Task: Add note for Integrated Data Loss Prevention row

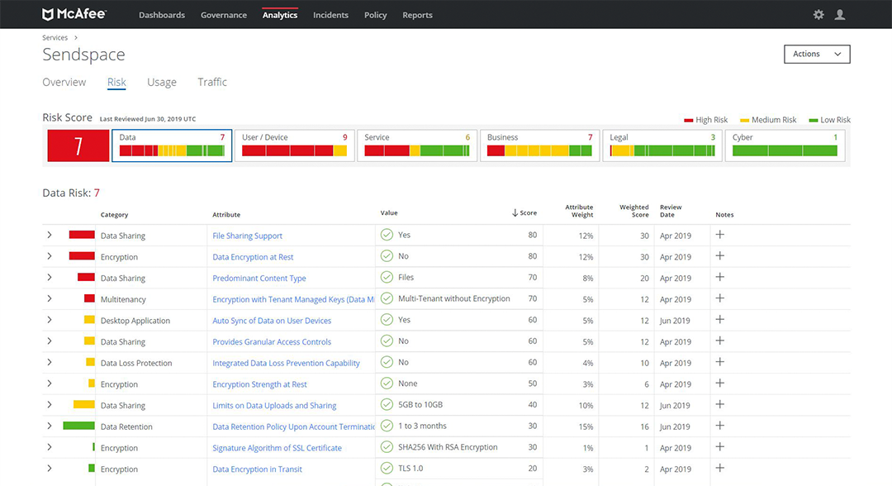Action: 719,362
